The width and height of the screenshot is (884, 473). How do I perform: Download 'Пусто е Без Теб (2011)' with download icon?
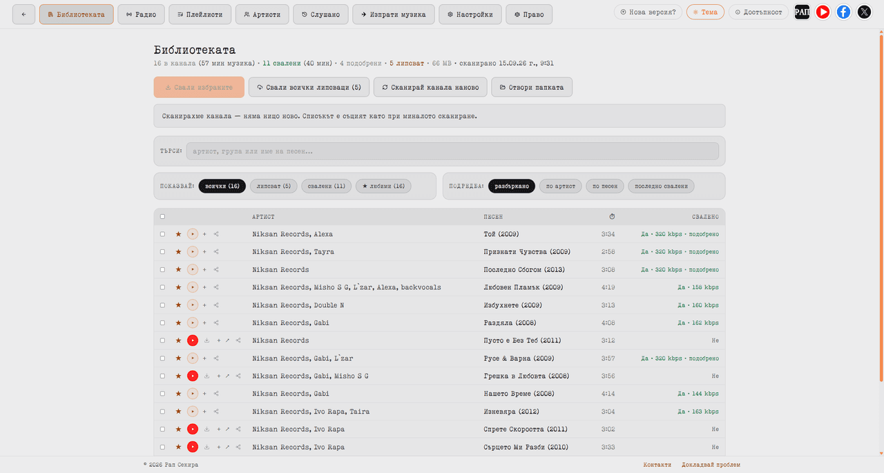click(206, 340)
